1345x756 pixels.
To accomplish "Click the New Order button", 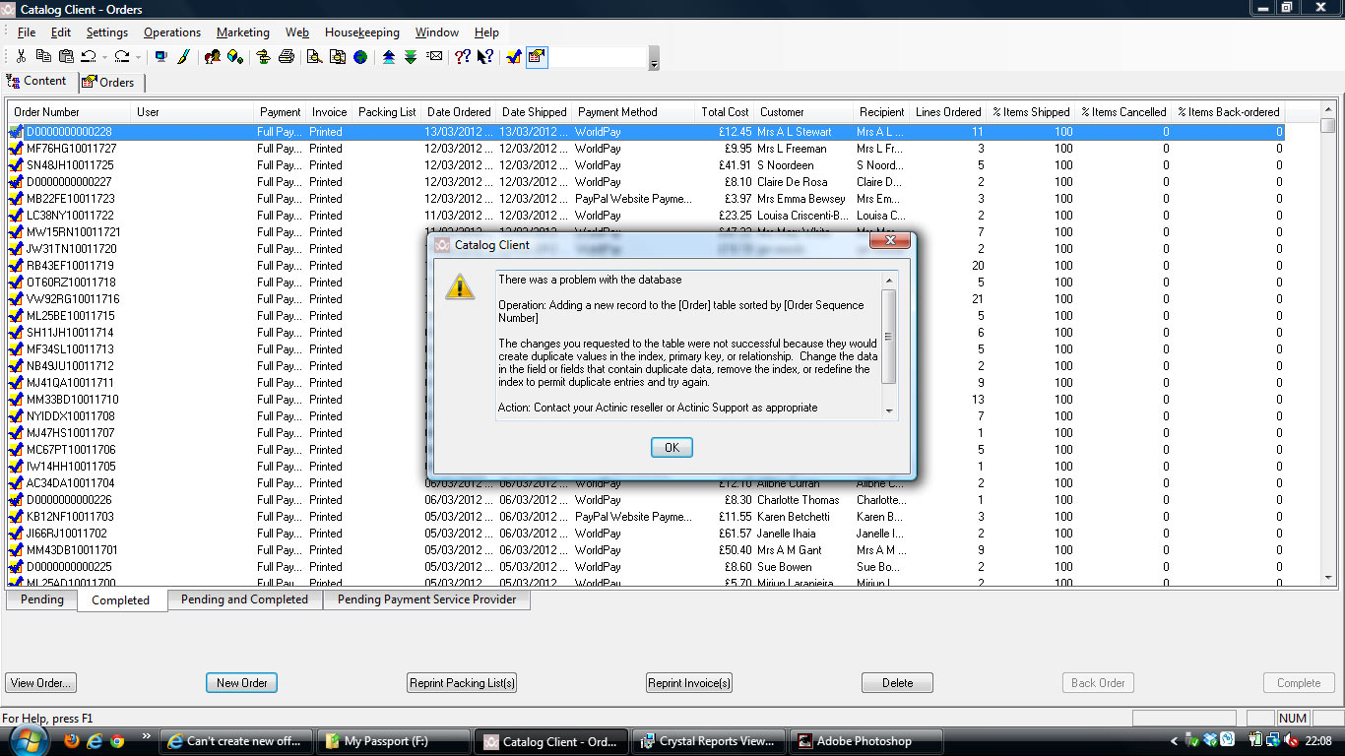I will 241,683.
